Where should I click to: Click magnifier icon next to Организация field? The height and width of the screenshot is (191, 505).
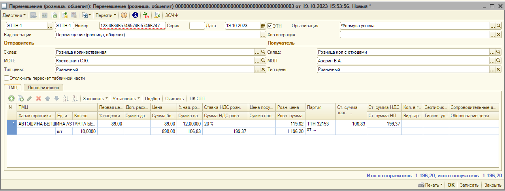point(499,26)
